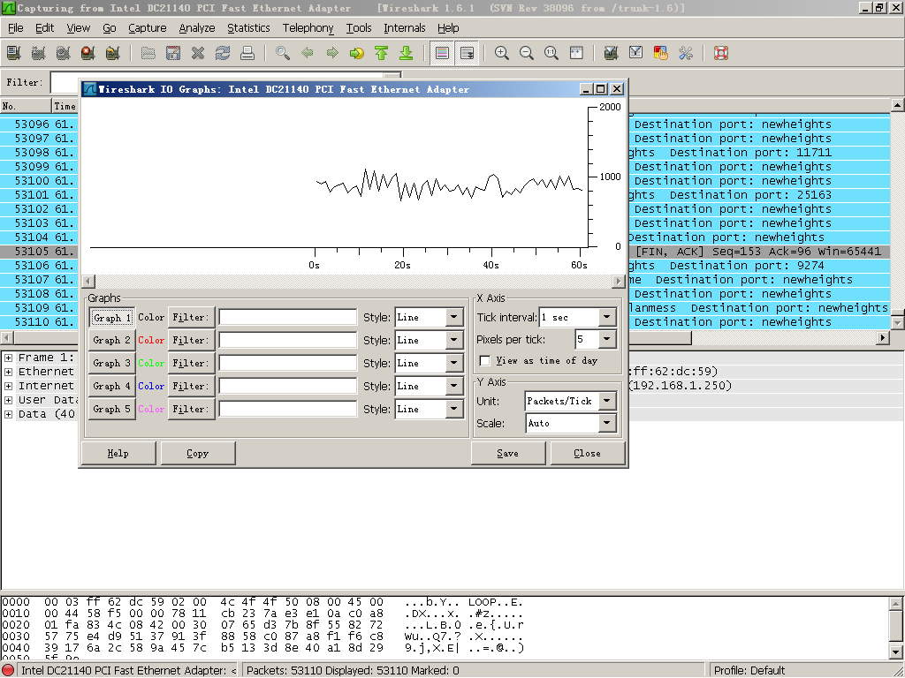Click Copy button in IO Graphs dialog

click(198, 454)
